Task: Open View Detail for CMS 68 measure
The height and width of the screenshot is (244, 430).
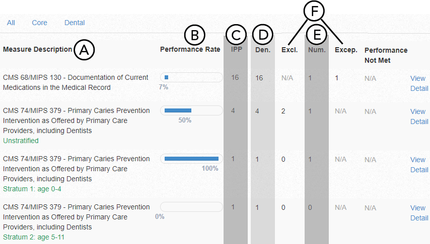Action: [418, 83]
